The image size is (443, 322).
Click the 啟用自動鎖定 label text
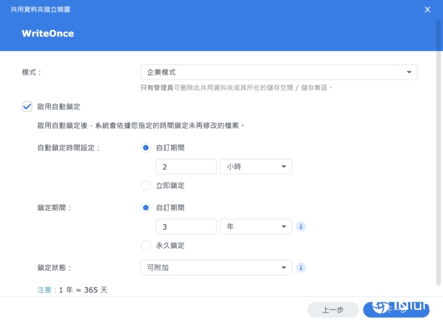(x=59, y=107)
